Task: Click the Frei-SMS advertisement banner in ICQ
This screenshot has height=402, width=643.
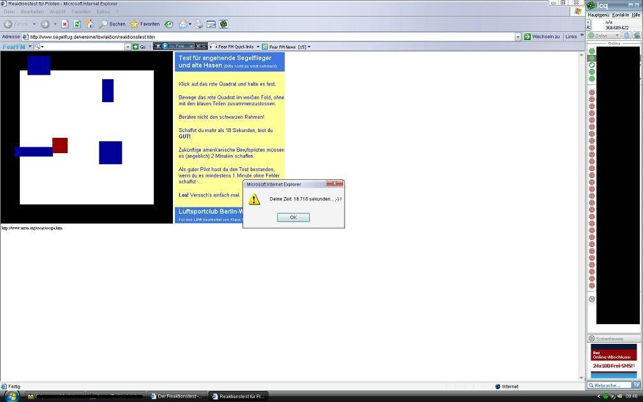Action: click(x=614, y=361)
